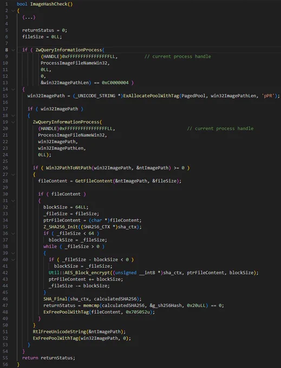Viewport: 281px width, 368px height.
Task: Collapse the fold chevron at line 27
Action: coord(13,174)
